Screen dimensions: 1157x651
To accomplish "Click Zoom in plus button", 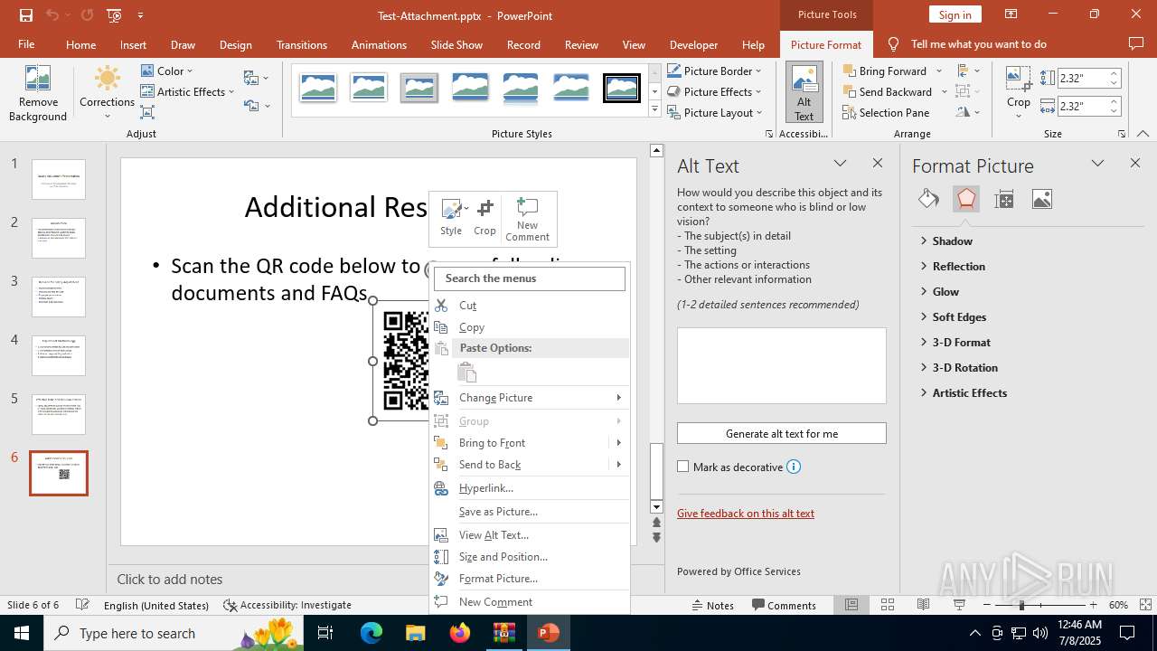I will [1093, 605].
